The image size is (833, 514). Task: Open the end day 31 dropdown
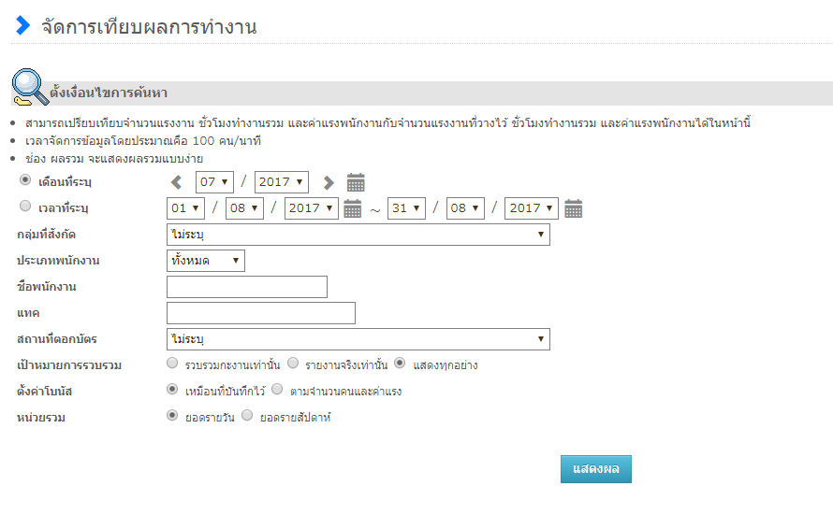coord(407,208)
